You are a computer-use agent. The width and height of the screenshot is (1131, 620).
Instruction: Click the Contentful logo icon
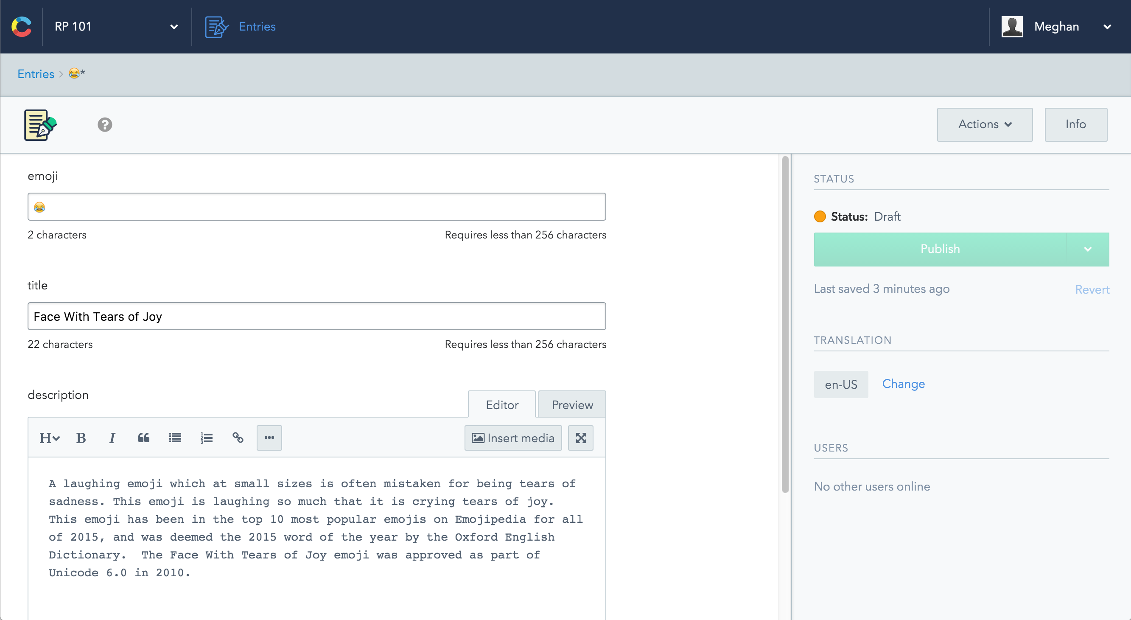(22, 26)
